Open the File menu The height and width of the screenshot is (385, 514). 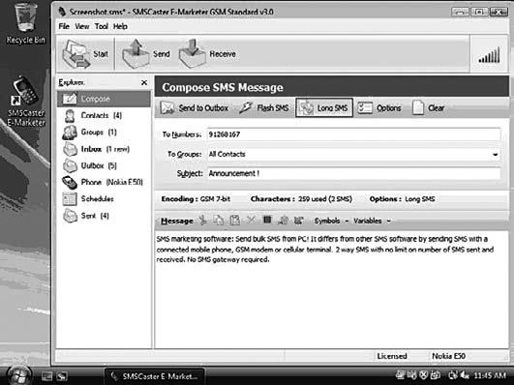(x=64, y=26)
